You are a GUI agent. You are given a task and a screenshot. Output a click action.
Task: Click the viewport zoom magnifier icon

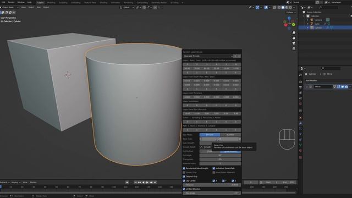[x=294, y=33]
